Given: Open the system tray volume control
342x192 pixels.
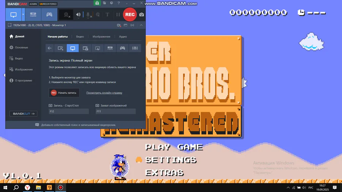Looking at the screenshot, I should pyautogui.click(x=304, y=188).
